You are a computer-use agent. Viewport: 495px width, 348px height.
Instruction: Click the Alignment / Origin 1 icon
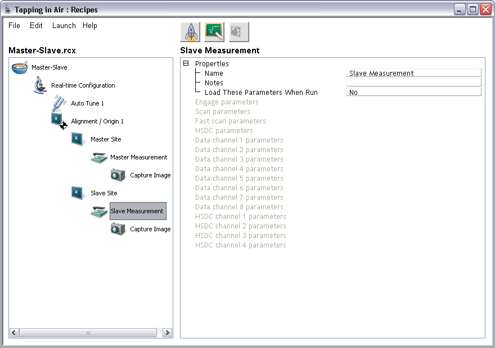pos(59,121)
